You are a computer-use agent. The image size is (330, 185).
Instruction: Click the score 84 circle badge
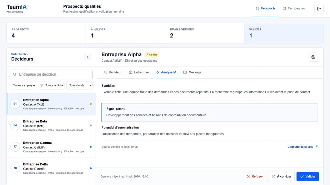point(15,125)
